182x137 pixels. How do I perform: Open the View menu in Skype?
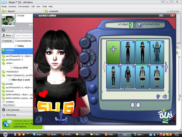click(38, 6)
